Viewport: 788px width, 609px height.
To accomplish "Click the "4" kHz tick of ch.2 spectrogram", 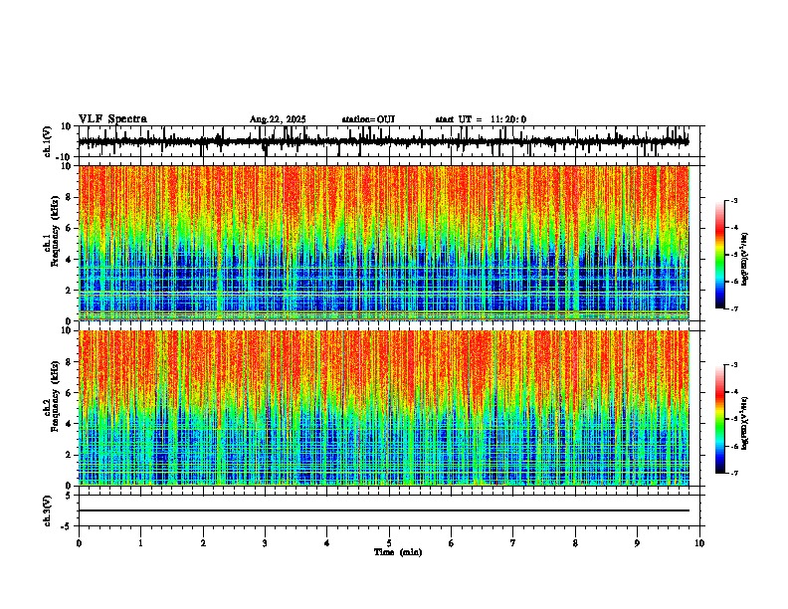I will pos(70,424).
